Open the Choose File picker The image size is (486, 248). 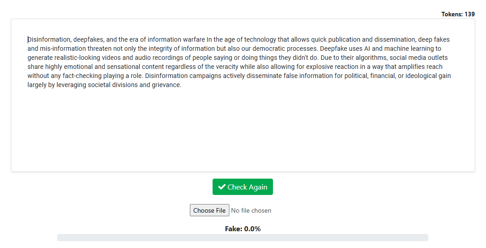(x=209, y=210)
